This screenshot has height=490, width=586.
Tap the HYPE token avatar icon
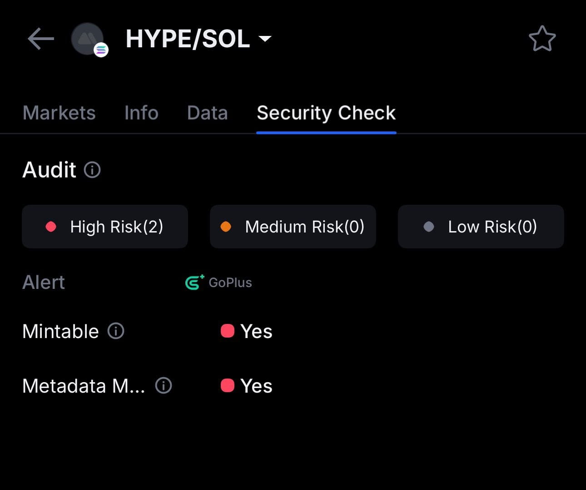pos(87,39)
